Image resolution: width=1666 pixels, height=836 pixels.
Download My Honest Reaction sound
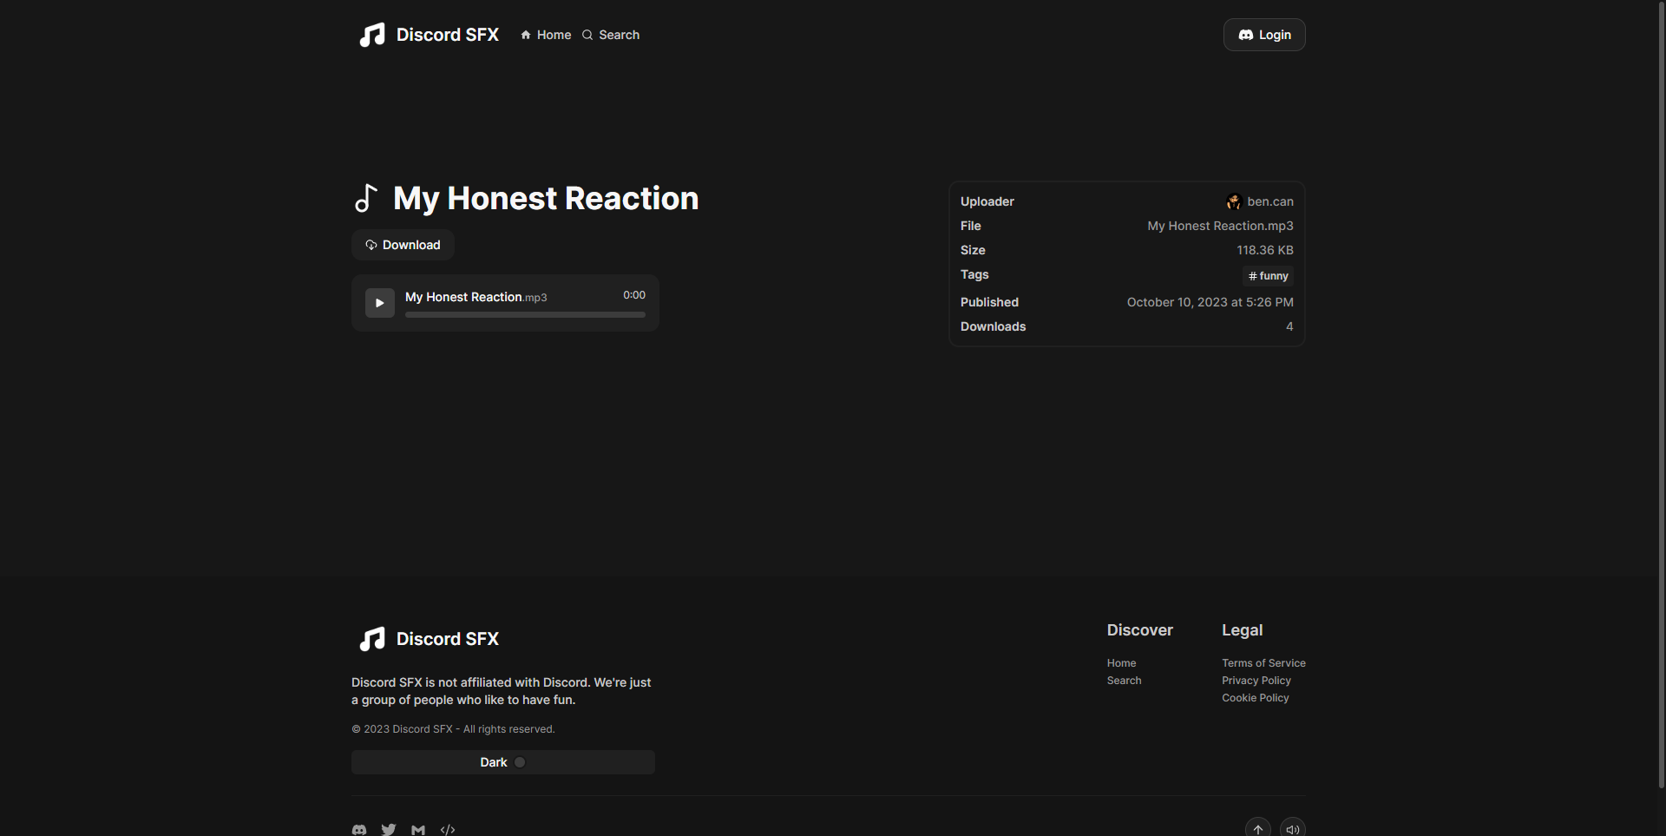[x=403, y=245]
